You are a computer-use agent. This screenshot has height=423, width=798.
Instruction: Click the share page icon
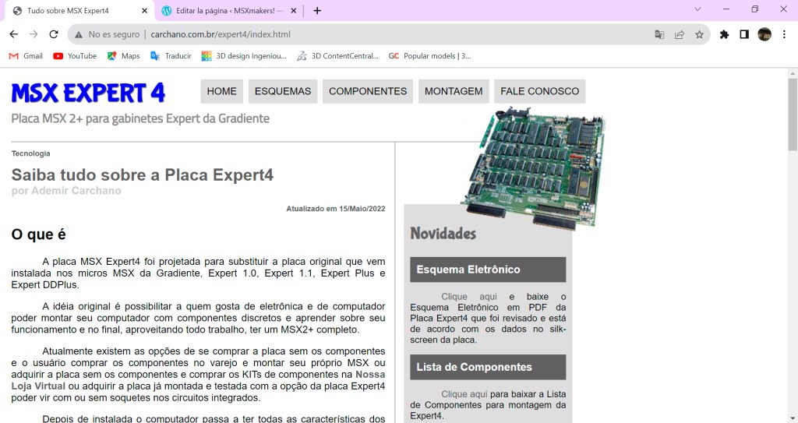pyautogui.click(x=680, y=34)
